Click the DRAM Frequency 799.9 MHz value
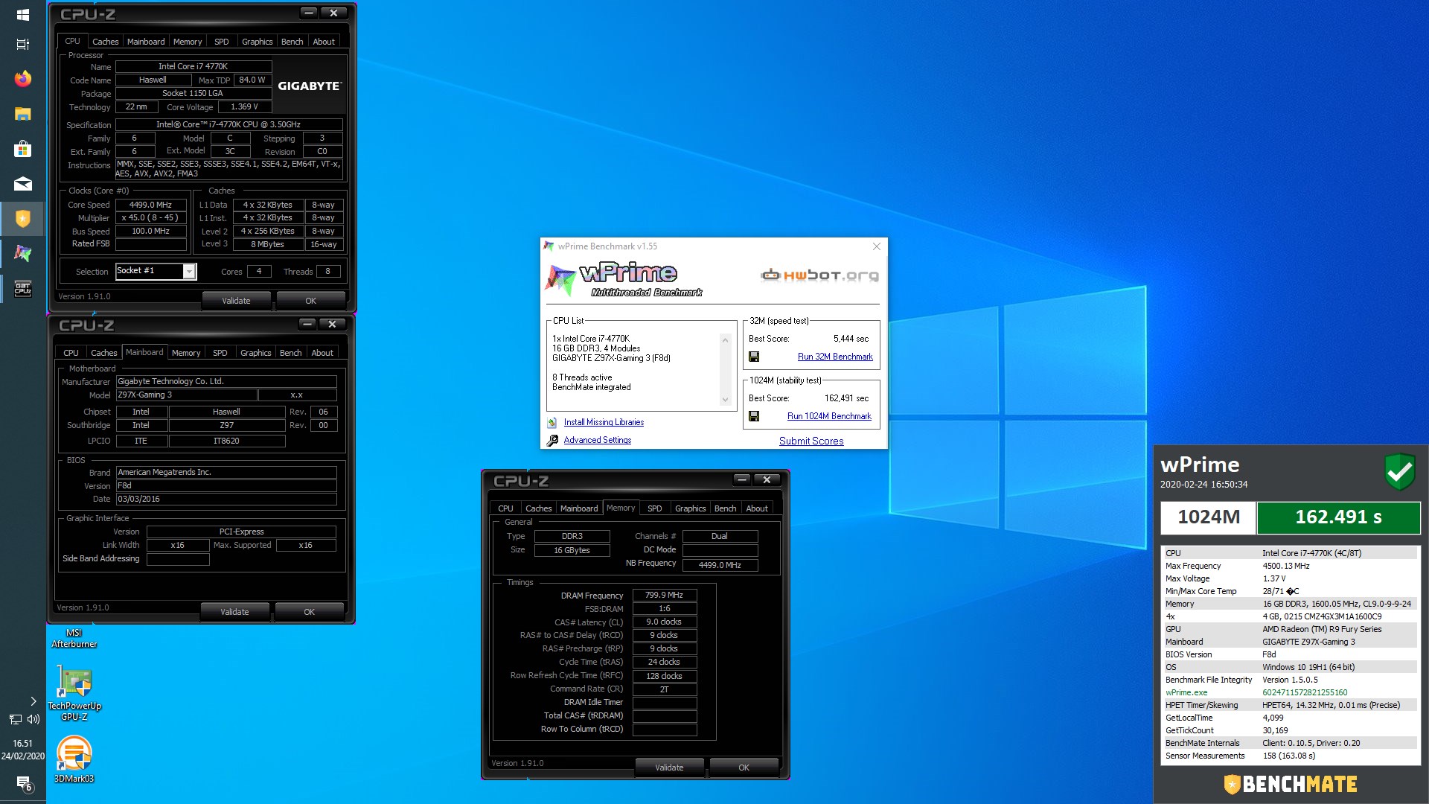Viewport: 1429px width, 804px height. tap(665, 595)
